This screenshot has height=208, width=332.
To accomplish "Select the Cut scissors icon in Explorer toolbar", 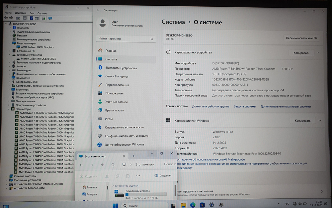I will [x=107, y=176].
